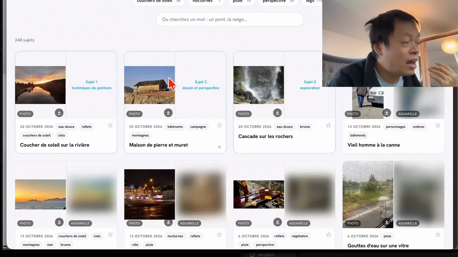The image size is (458, 257).
Task: Download the sunset river photo
Action: [x=59, y=113]
